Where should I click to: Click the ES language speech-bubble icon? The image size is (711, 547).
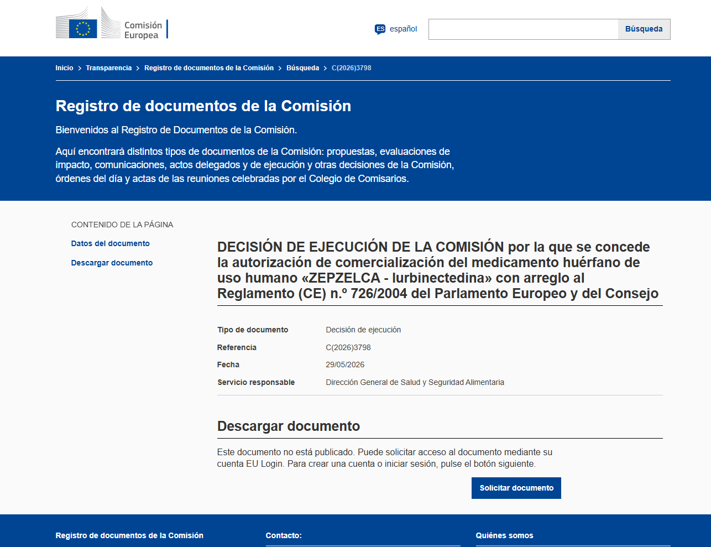(x=380, y=29)
